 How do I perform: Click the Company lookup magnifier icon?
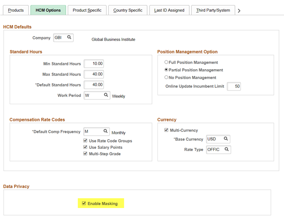tap(69, 38)
